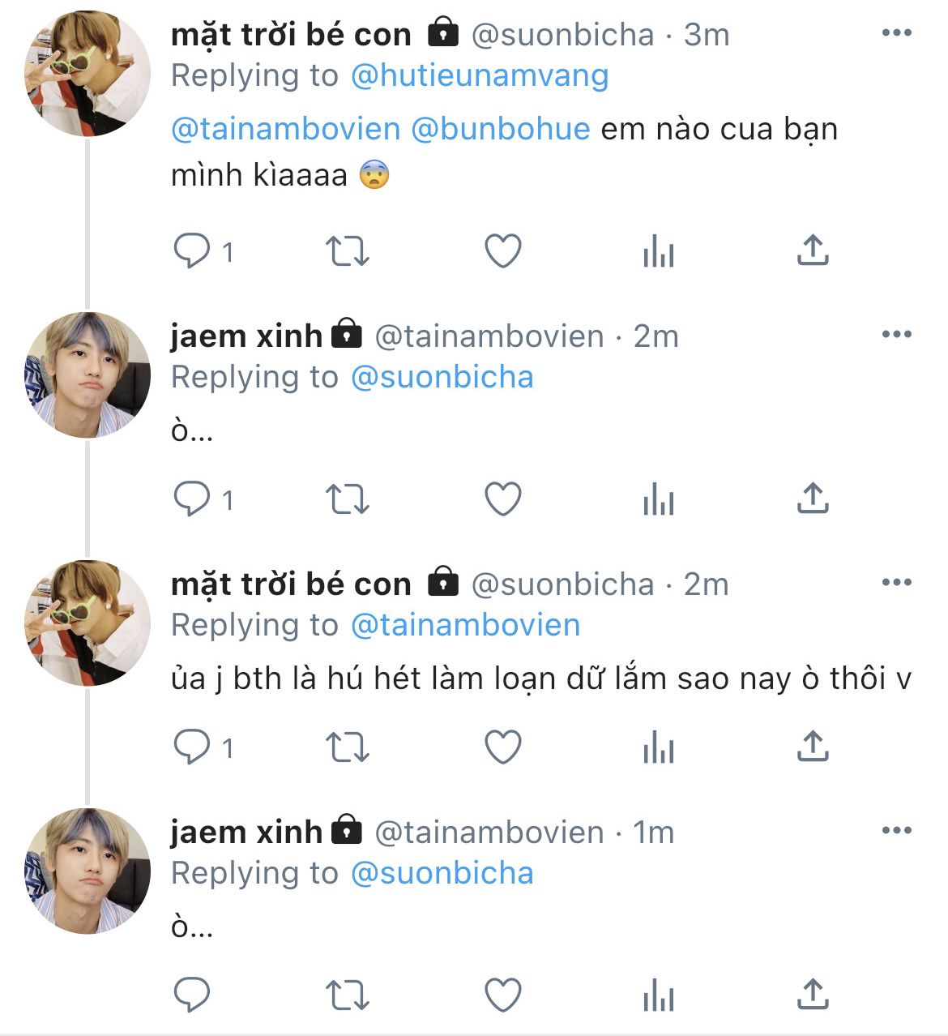Like the 2m jaem xinh reply
Image resolution: width=948 pixels, height=1036 pixels.
tap(502, 499)
